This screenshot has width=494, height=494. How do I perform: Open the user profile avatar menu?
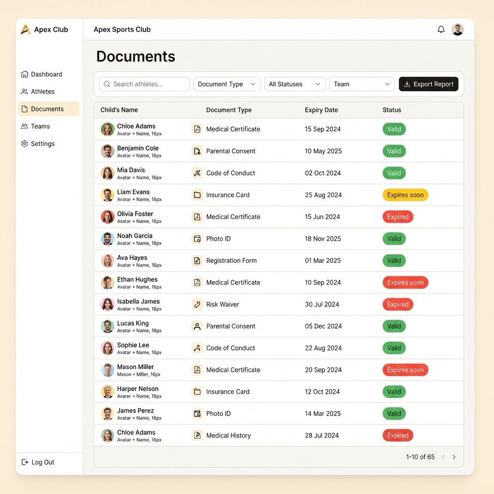(457, 29)
